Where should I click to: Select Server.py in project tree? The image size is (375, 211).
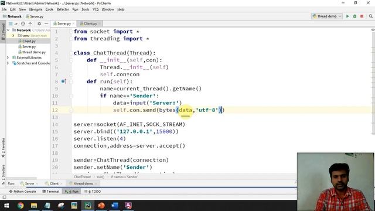pyautogui.click(x=29, y=47)
